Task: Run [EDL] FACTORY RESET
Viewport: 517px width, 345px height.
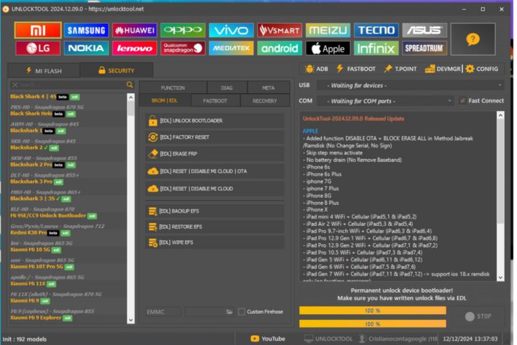Action: (x=215, y=137)
